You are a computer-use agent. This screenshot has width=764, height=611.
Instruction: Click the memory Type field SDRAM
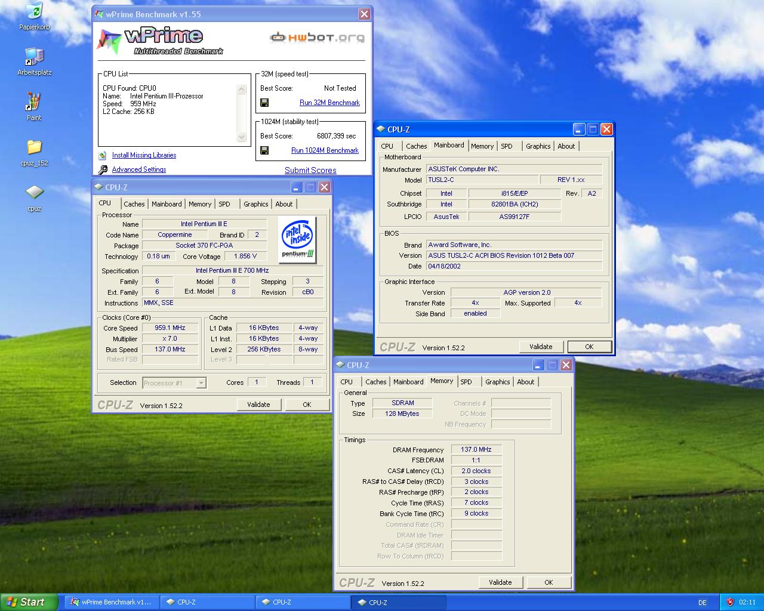(x=403, y=403)
